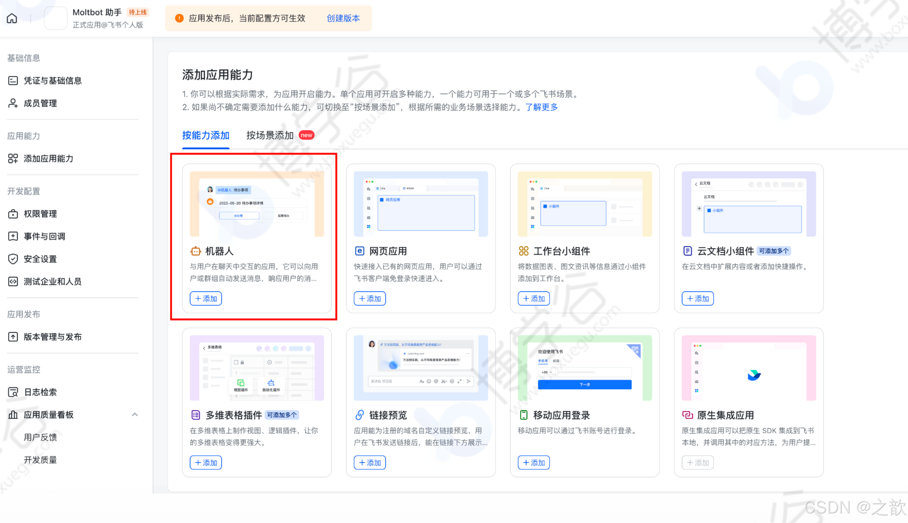Screen dimensions: 908x523
Task: Open 安全设置 in sidebar
Action: tap(40, 259)
